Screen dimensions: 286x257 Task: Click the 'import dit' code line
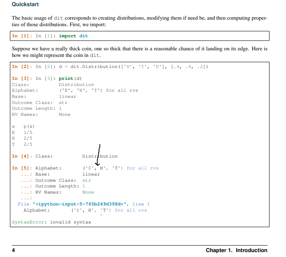[x=50, y=36]
